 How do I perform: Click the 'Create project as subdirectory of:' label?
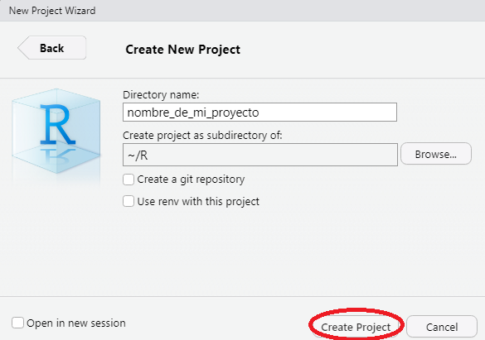click(202, 136)
